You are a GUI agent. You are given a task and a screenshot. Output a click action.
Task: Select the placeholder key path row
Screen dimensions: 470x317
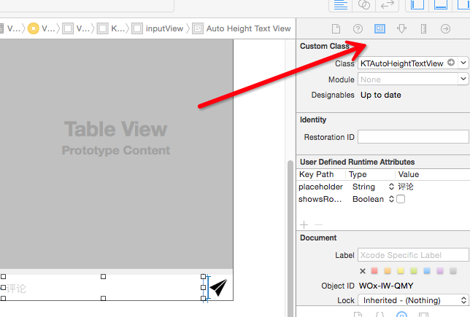(320, 187)
